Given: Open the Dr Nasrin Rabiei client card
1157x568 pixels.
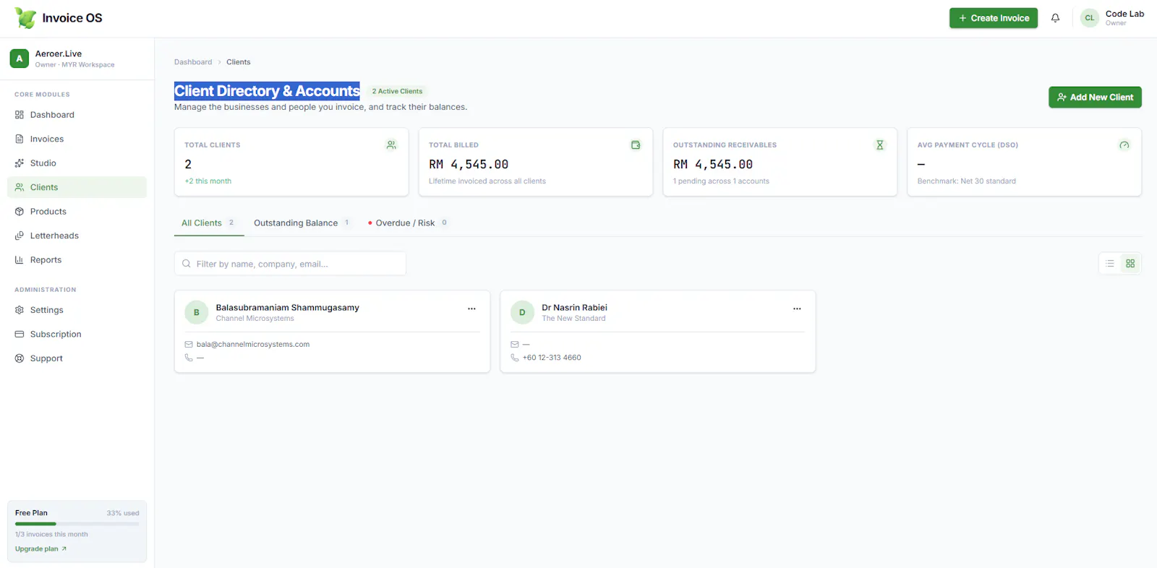Looking at the screenshot, I should tap(658, 332).
